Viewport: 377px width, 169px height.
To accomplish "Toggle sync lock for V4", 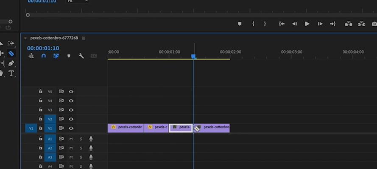I will (x=61, y=101).
